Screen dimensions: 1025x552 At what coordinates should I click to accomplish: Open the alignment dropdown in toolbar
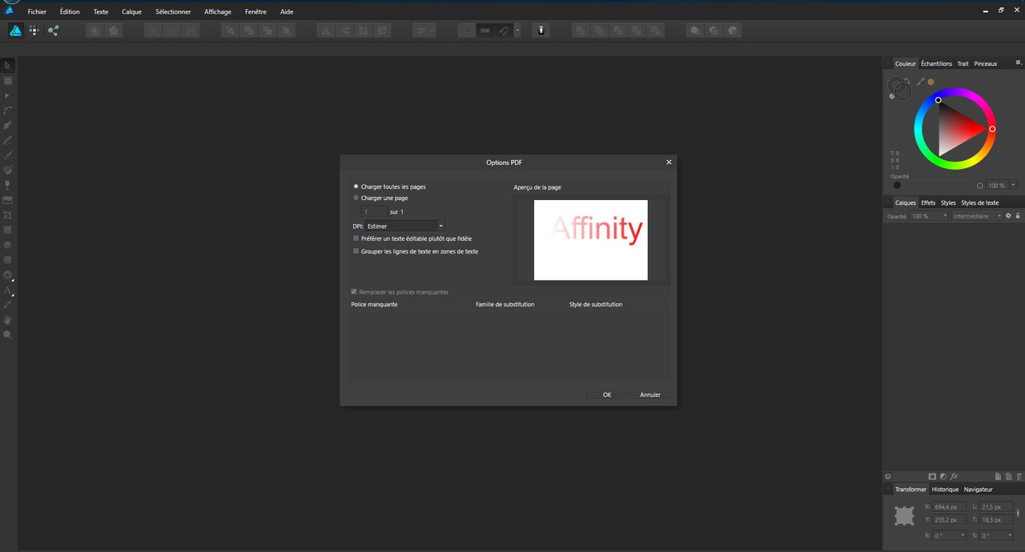(424, 30)
